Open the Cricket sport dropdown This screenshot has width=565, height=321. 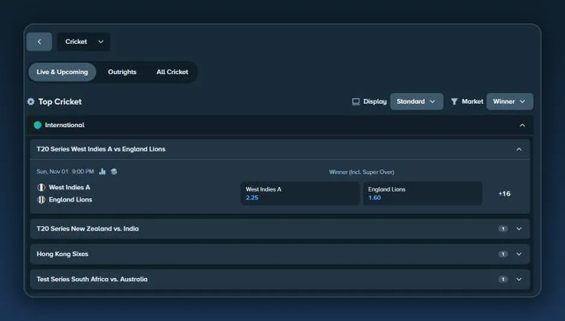(x=84, y=42)
